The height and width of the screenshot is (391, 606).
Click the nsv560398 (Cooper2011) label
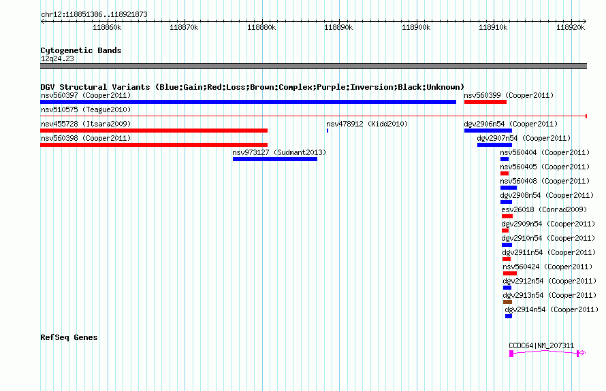tap(86, 138)
